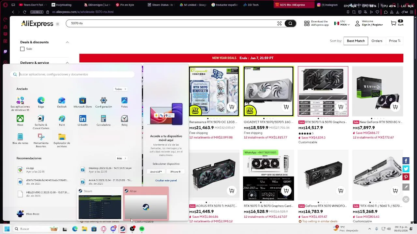417x234 pixels.
Task: Open Configuración from the Start menu
Action: pos(104,102)
